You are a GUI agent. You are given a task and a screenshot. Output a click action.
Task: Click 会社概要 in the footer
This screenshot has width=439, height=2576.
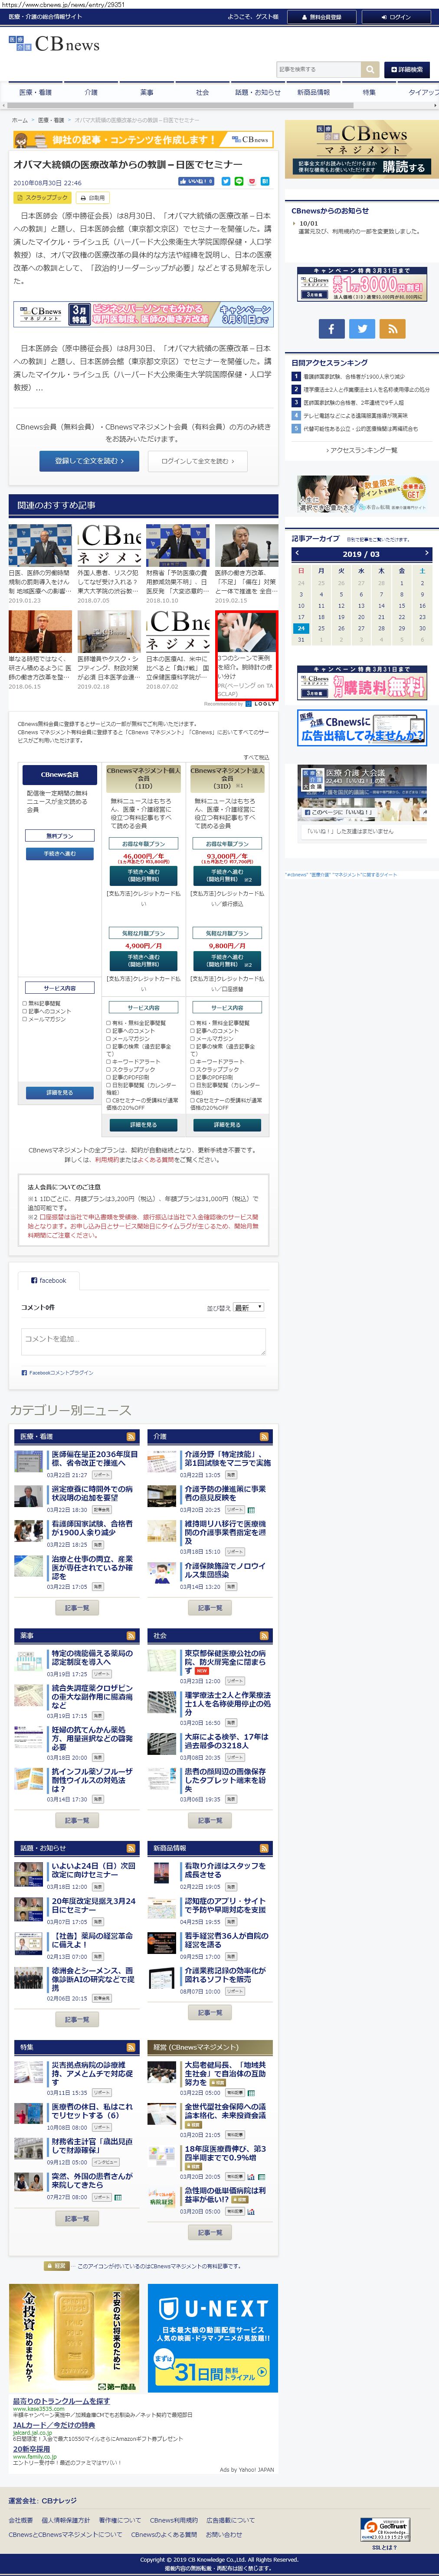[21, 2520]
